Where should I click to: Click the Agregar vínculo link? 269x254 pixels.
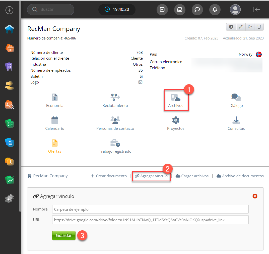(x=151, y=176)
